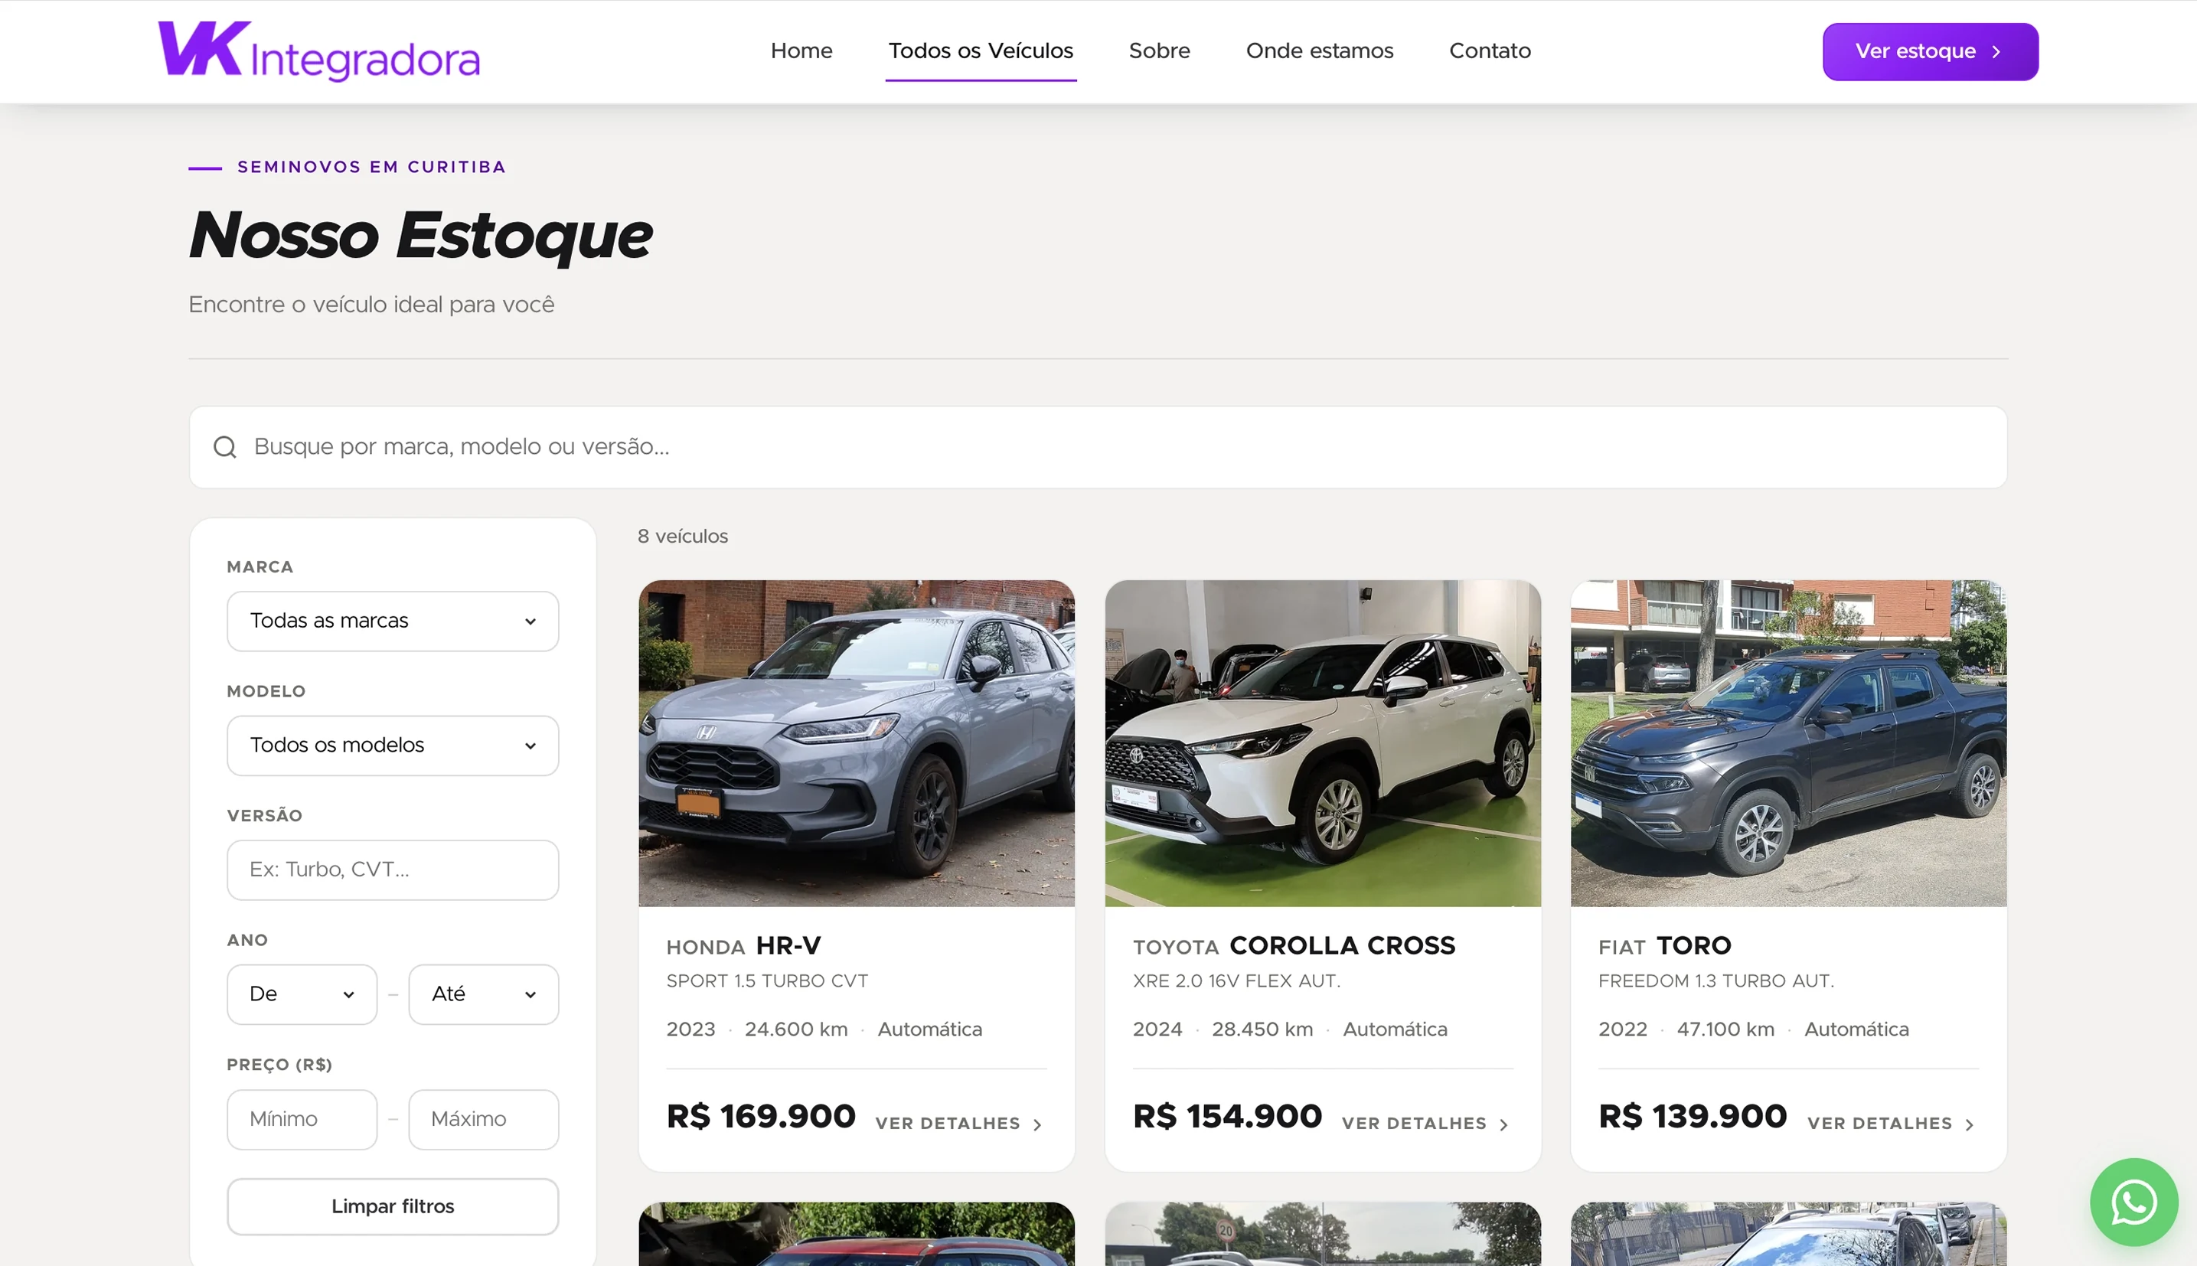The height and width of the screenshot is (1266, 2197).
Task: Click the COROLLA CROSS card title
Action: 1341,945
